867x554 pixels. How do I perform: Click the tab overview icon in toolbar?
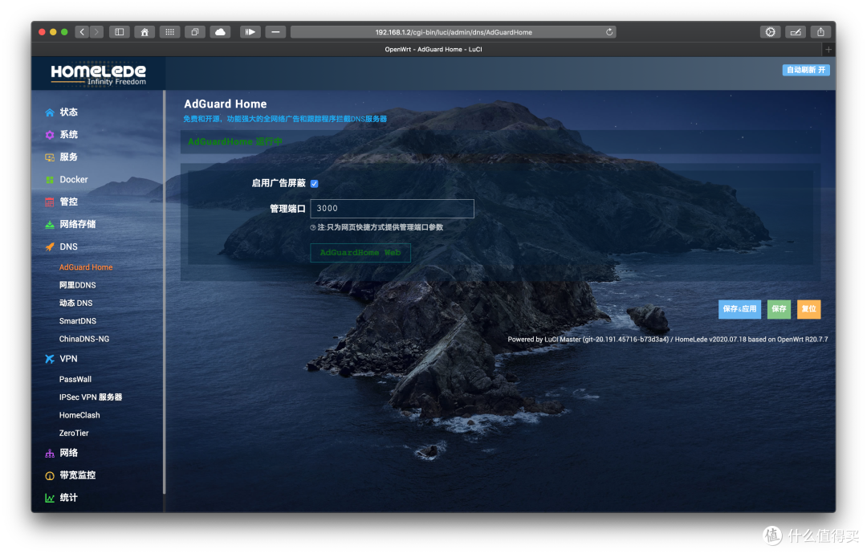click(195, 32)
